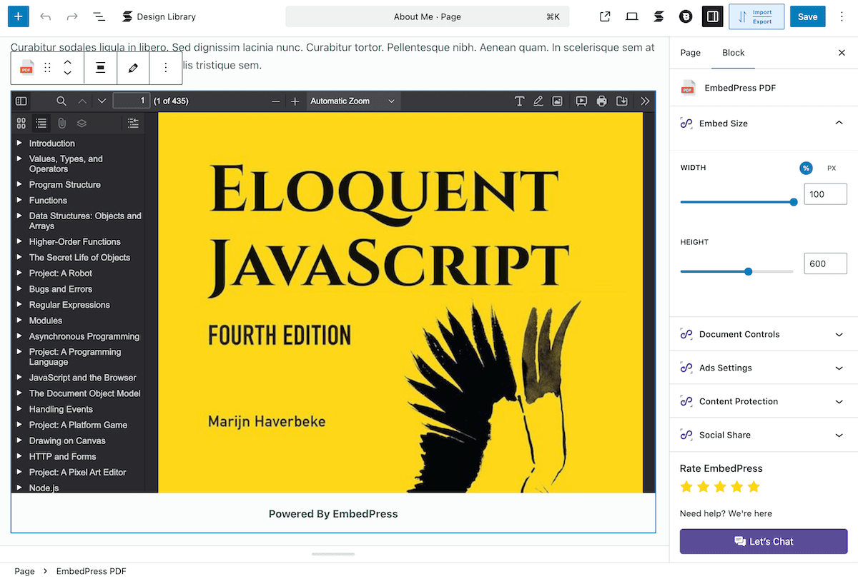This screenshot has width=858, height=579.
Task: Open the Automatic Zoom dropdown
Action: [354, 101]
